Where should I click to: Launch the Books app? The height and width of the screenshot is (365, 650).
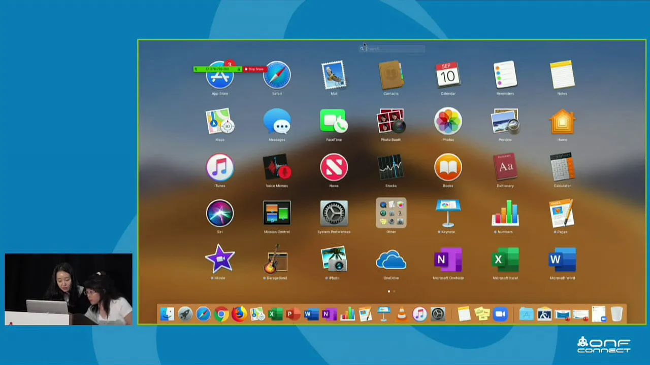click(x=448, y=168)
